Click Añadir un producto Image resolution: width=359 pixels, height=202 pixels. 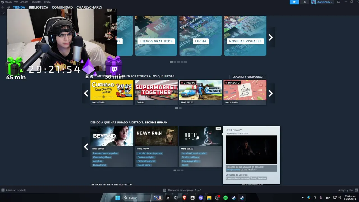tap(16, 190)
